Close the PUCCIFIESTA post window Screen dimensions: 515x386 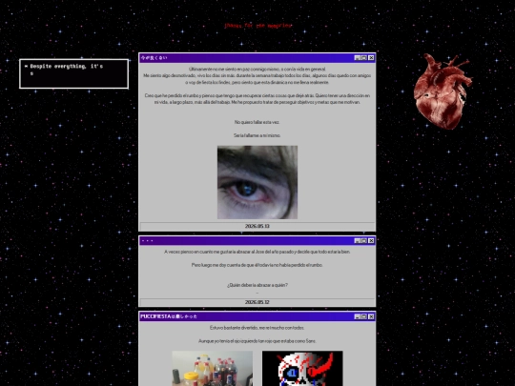[x=371, y=316]
